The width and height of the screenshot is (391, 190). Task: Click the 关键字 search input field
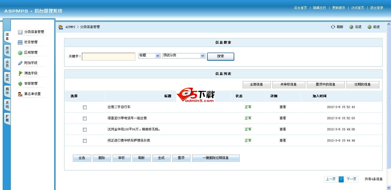pyautogui.click(x=109, y=56)
